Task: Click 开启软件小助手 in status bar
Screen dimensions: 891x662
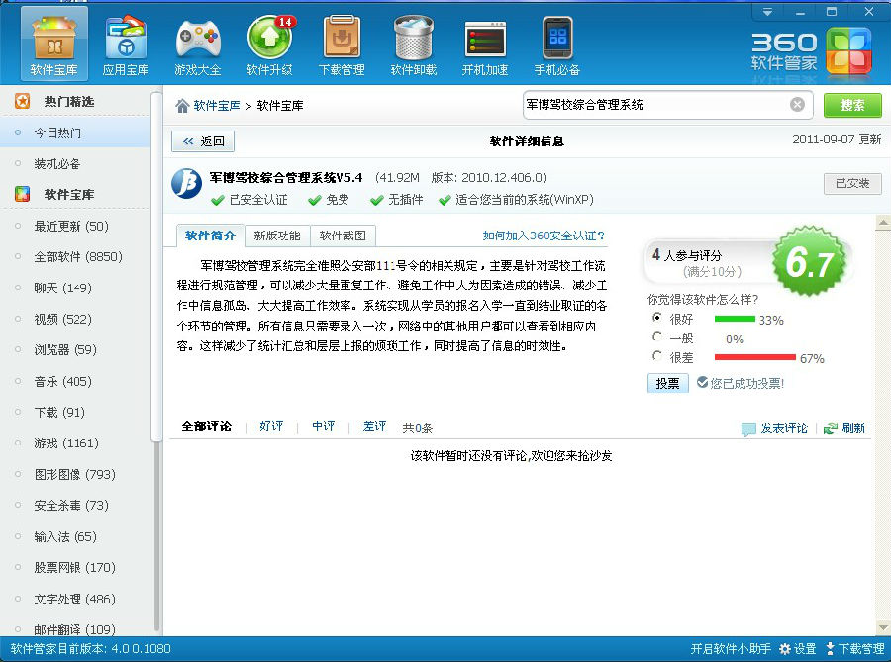Action: pyautogui.click(x=731, y=648)
